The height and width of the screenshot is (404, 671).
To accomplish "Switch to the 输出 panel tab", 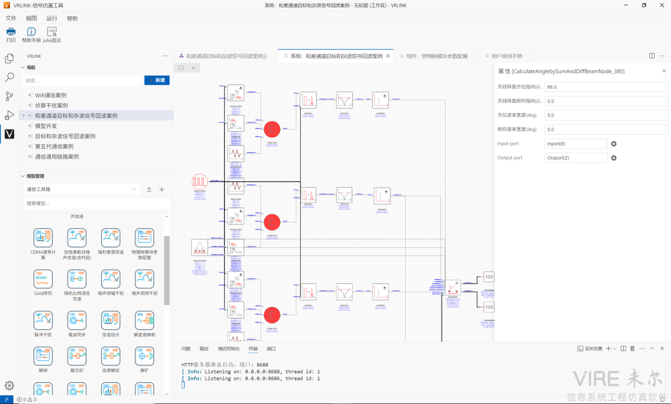I will click(x=204, y=348).
